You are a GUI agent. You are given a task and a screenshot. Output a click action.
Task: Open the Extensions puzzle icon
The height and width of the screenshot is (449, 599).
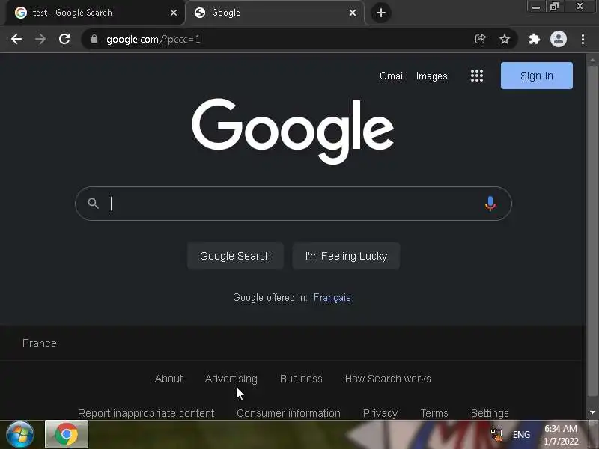534,39
